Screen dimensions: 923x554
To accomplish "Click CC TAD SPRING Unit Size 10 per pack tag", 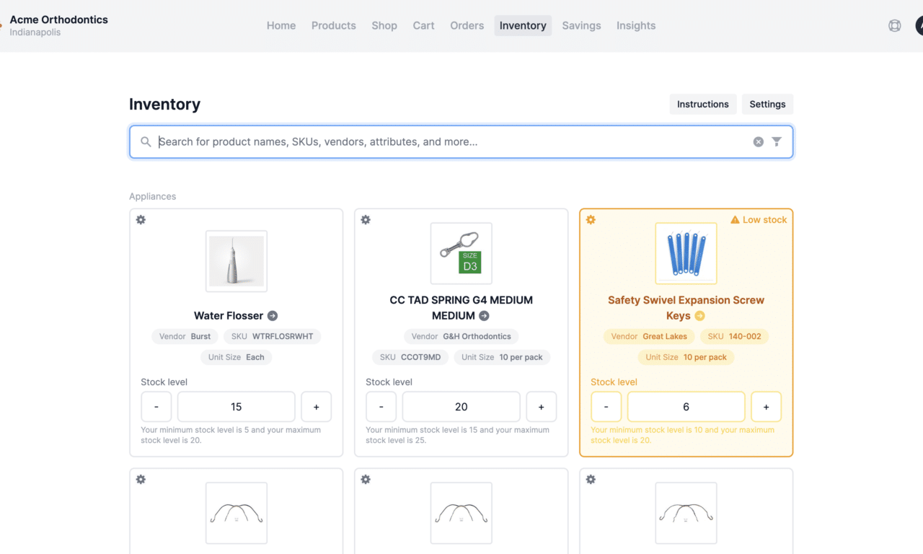I will 502,357.
